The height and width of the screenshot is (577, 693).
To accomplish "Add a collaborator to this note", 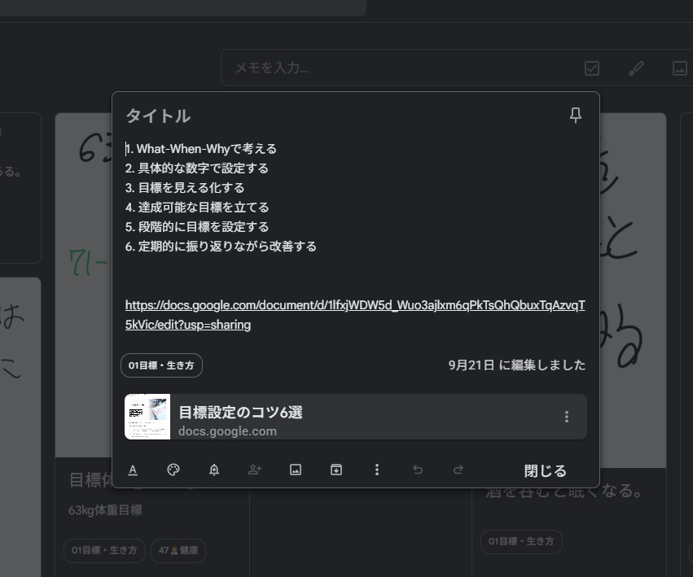I will (254, 470).
